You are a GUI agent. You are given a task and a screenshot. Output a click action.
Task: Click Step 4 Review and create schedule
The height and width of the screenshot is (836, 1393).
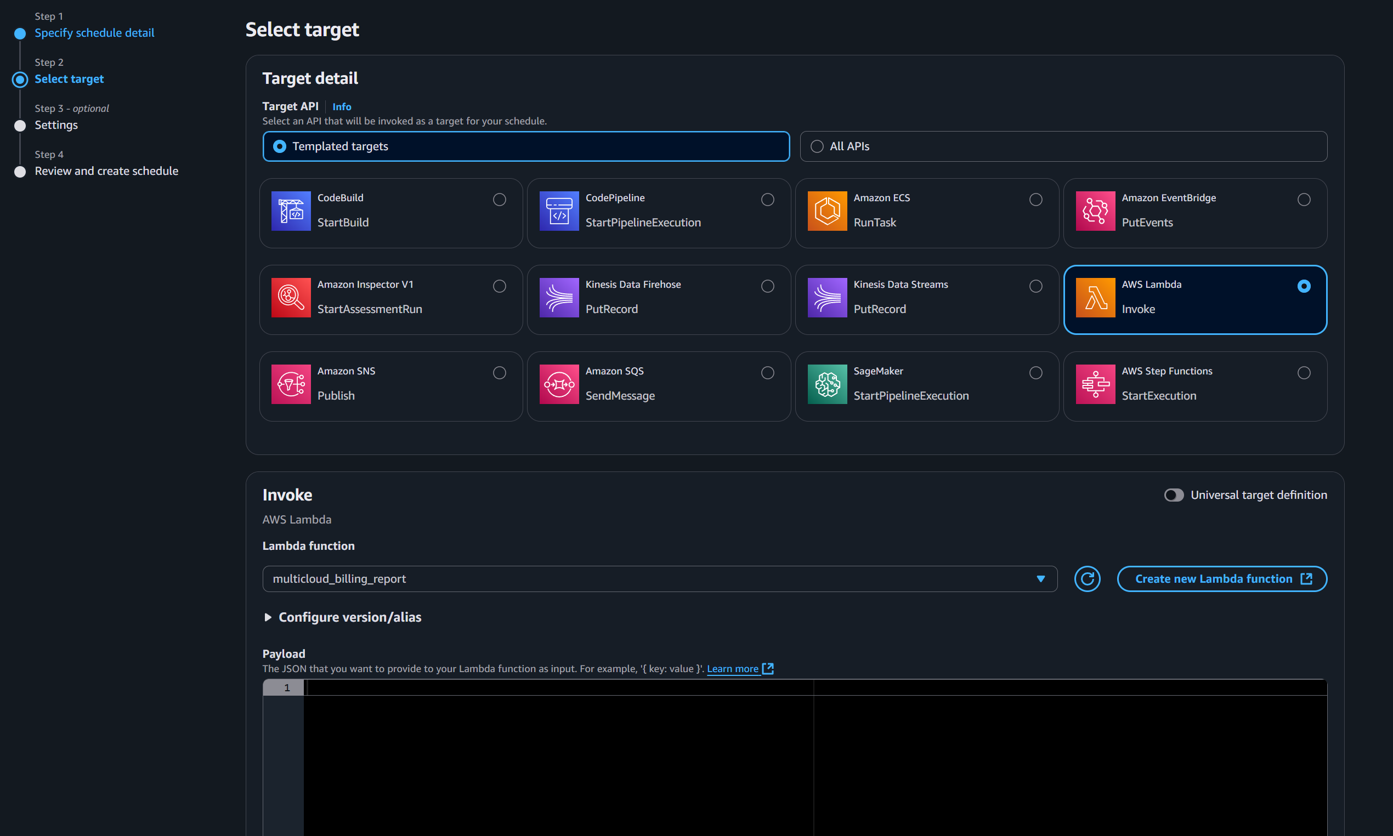(106, 170)
